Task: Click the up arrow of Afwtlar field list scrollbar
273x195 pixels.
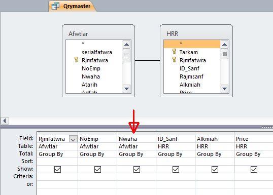Action: [126, 45]
